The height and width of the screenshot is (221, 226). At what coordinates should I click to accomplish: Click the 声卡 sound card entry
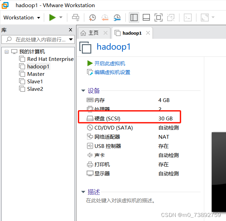point(100,155)
